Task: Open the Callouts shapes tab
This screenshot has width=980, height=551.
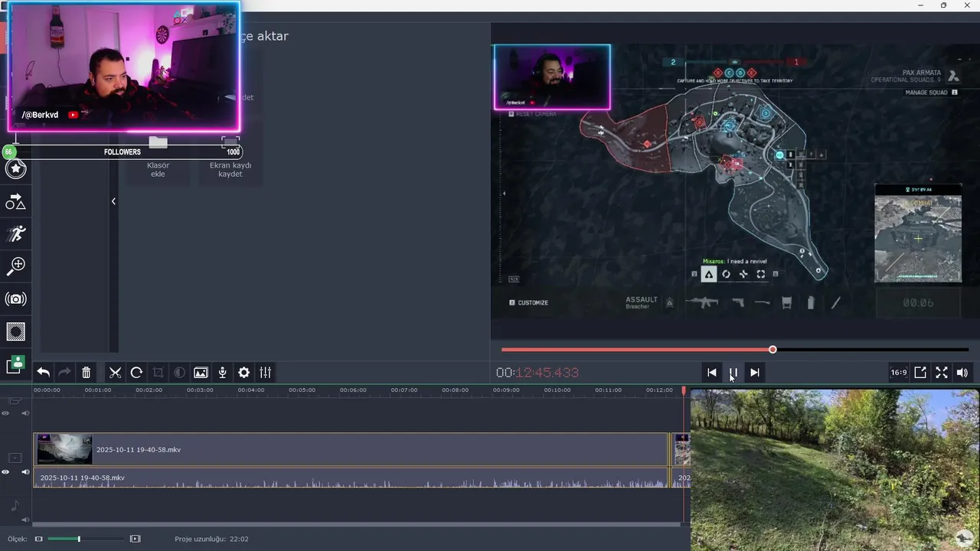Action: tap(16, 201)
